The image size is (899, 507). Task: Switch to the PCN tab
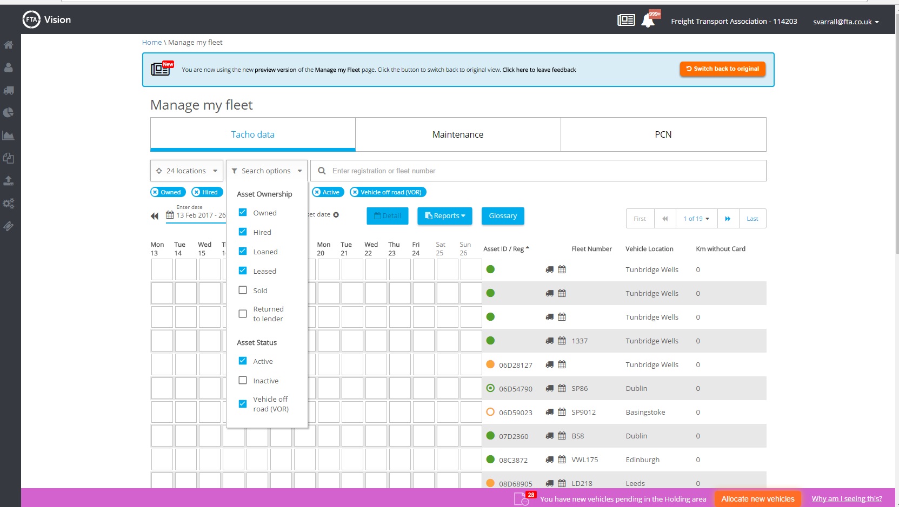pyautogui.click(x=663, y=134)
